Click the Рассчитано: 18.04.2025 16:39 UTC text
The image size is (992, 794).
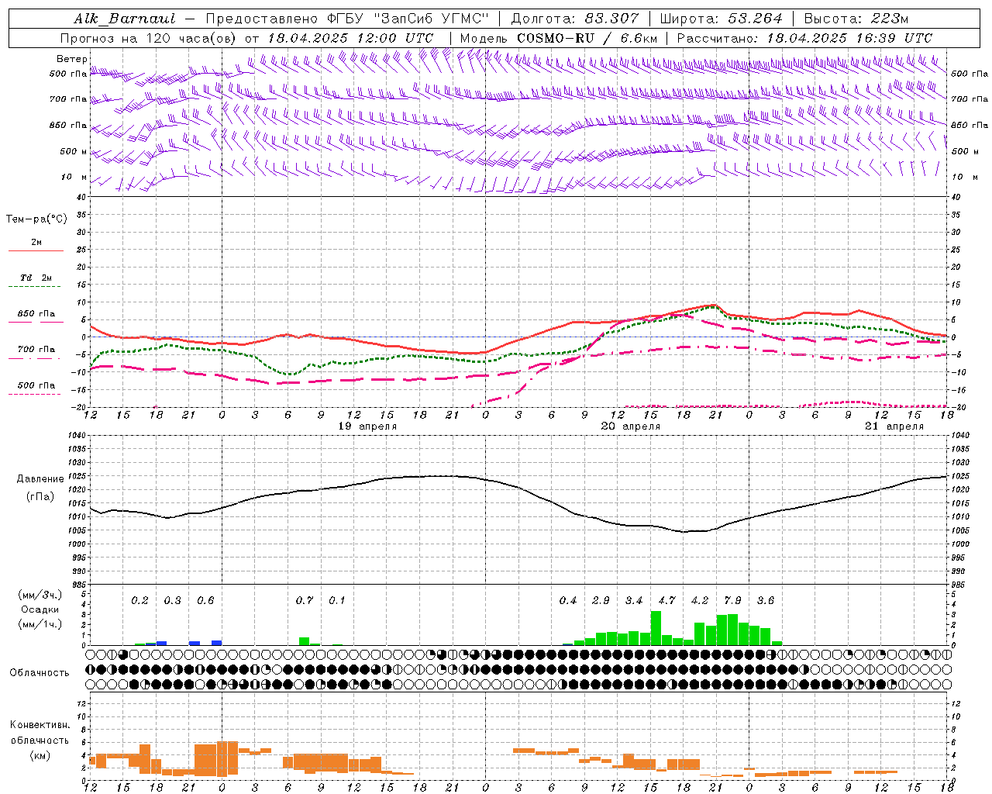pyautogui.click(x=804, y=38)
